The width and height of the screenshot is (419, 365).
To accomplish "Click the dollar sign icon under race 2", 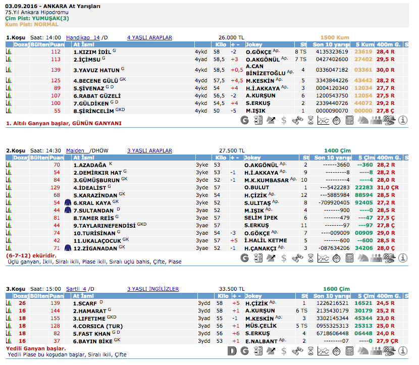I will click(284, 257).
